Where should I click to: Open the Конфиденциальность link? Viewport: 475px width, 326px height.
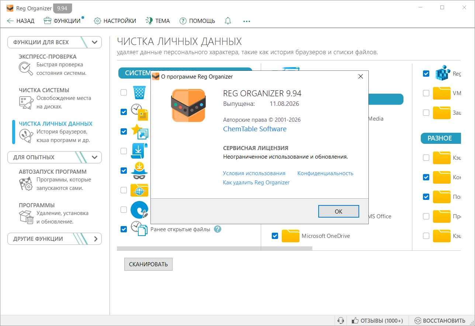[x=325, y=173]
